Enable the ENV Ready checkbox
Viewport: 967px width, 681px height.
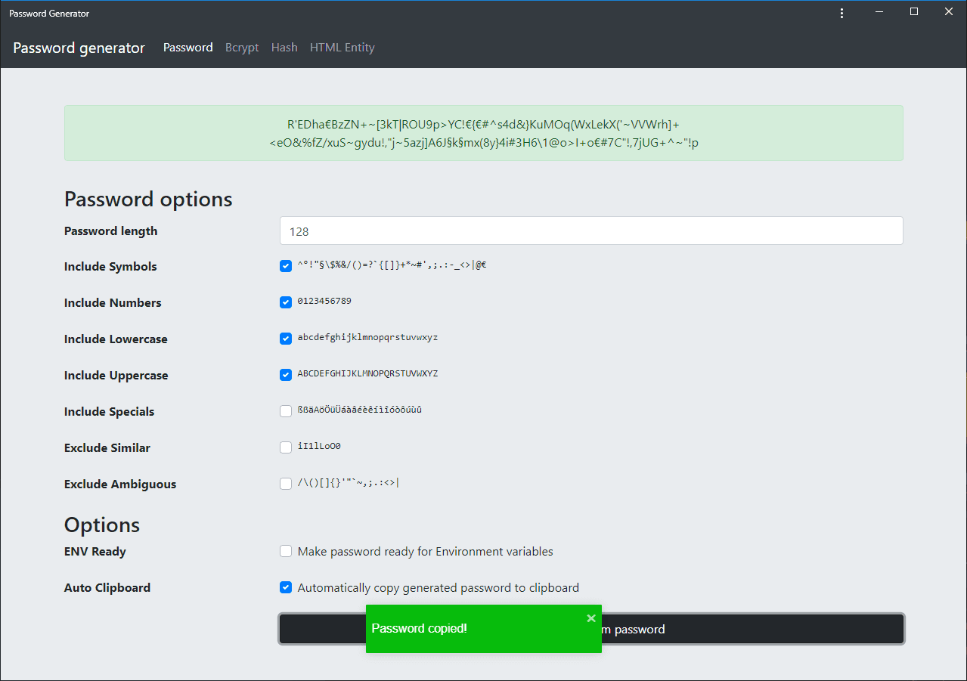(286, 552)
